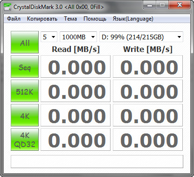Select the 4K QD32 Read result value

click(76, 140)
